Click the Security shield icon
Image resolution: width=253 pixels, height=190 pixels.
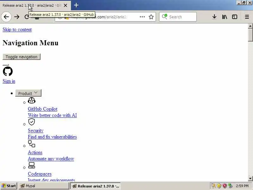tap(32, 122)
